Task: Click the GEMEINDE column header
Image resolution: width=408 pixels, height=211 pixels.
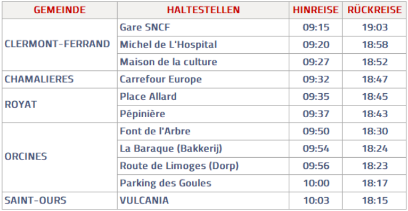Action: 60,10
